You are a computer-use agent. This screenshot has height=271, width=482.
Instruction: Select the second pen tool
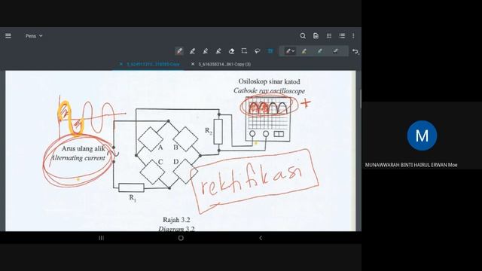click(193, 51)
